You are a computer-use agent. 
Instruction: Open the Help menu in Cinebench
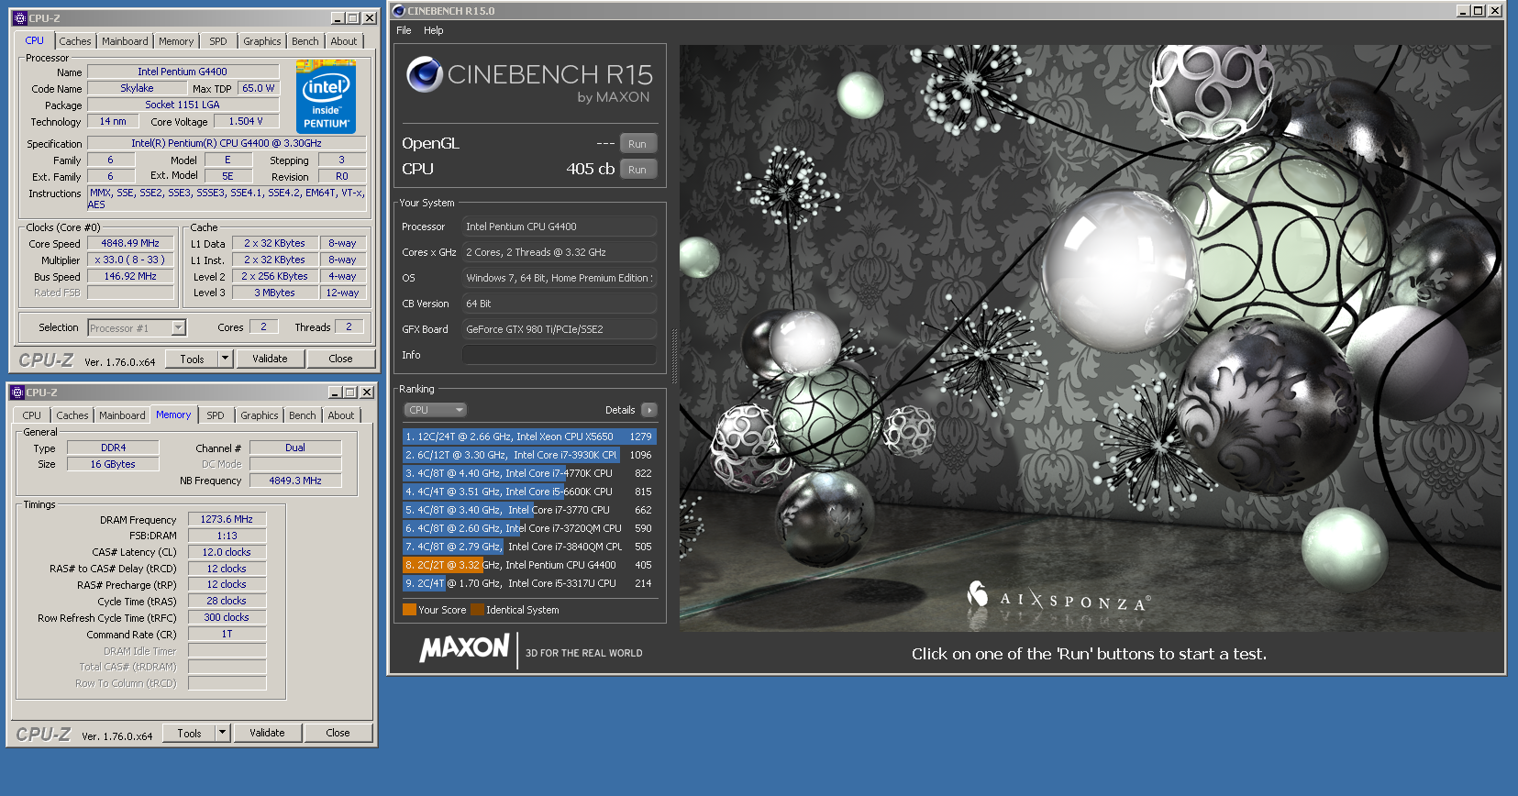pos(434,30)
